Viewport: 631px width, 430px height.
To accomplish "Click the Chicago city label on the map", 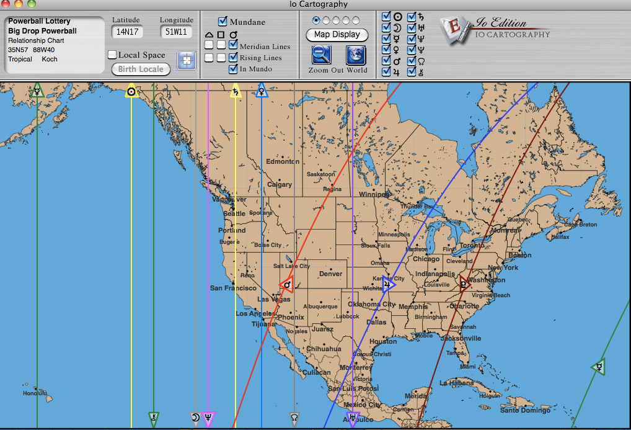I will coord(426,259).
